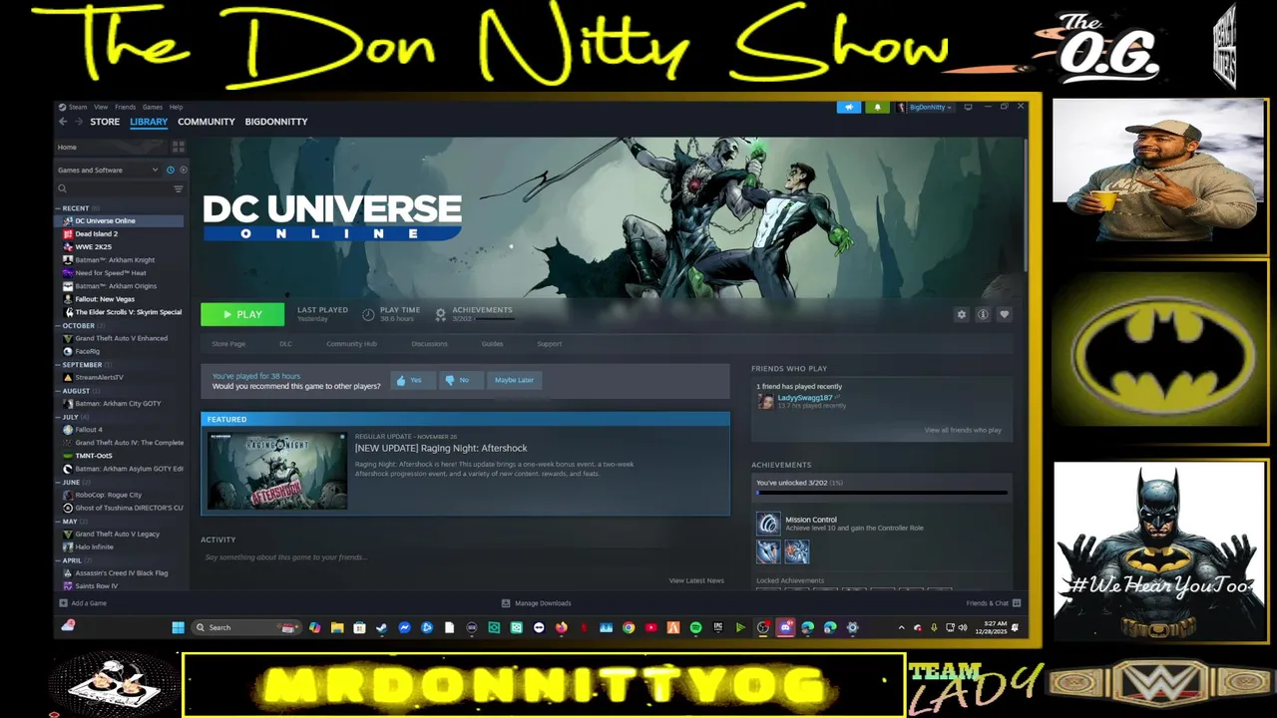Image resolution: width=1277 pixels, height=718 pixels.
Task: Select Dead Island 2 in library
Action: tap(96, 234)
